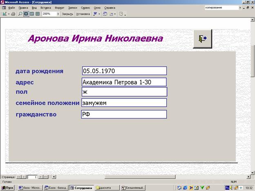The width and height of the screenshot is (255, 191).
Task: Open the View dropdown arrow in toolbar
Action: [9, 13]
